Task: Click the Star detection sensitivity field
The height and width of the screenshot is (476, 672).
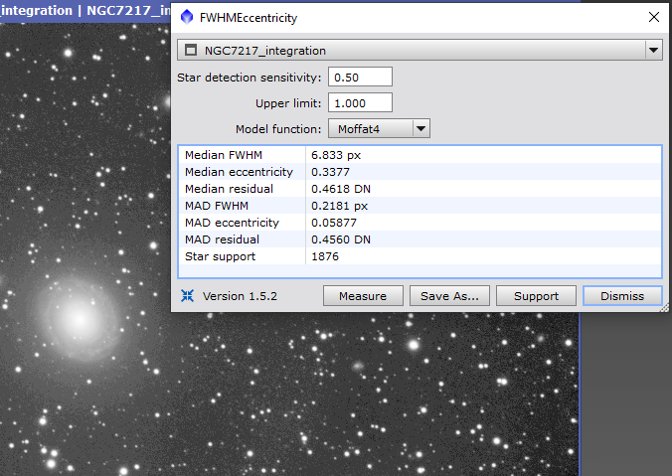Action: (x=360, y=78)
